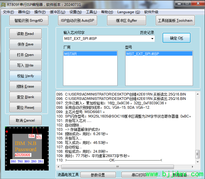The width and height of the screenshot is (205, 179).
Task: Select MST_EXT_SPI #ISP in the model list
Action: click(159, 54)
